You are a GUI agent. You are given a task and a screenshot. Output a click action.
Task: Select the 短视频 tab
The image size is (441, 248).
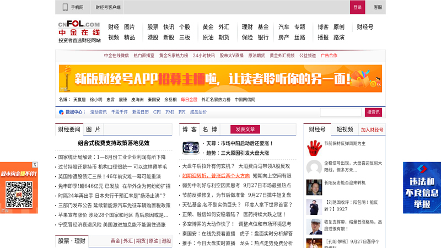pos(345,130)
